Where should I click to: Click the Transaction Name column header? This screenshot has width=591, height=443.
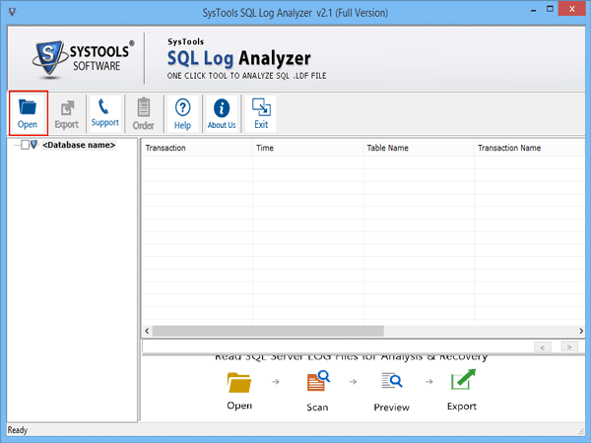(530, 148)
